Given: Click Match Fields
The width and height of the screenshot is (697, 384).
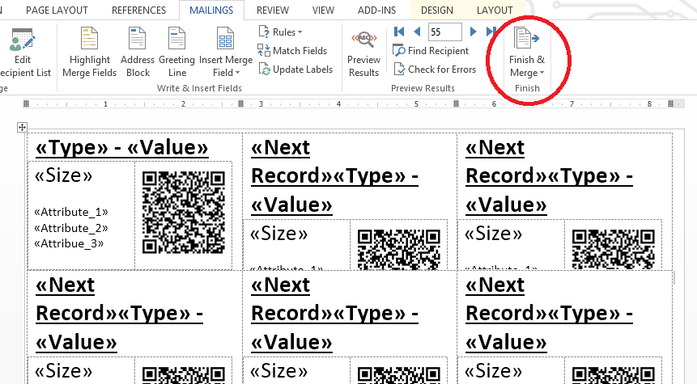Looking at the screenshot, I should pos(292,51).
